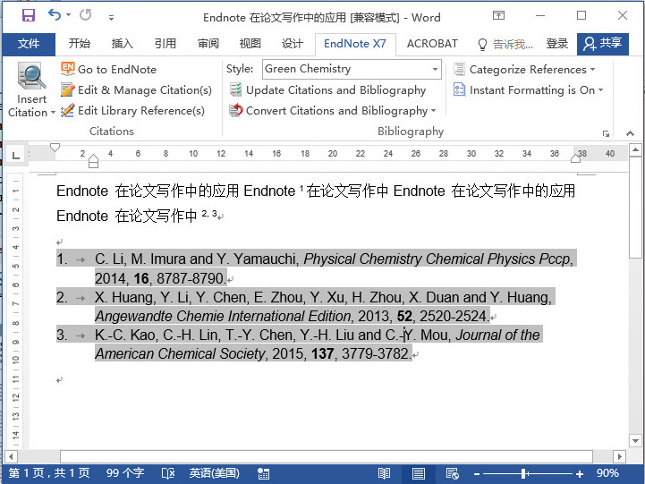Switch to the 审阅 tab

click(x=208, y=44)
